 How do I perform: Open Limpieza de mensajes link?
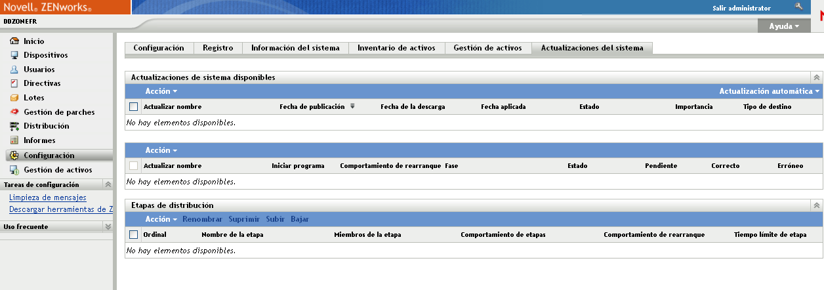(x=48, y=197)
